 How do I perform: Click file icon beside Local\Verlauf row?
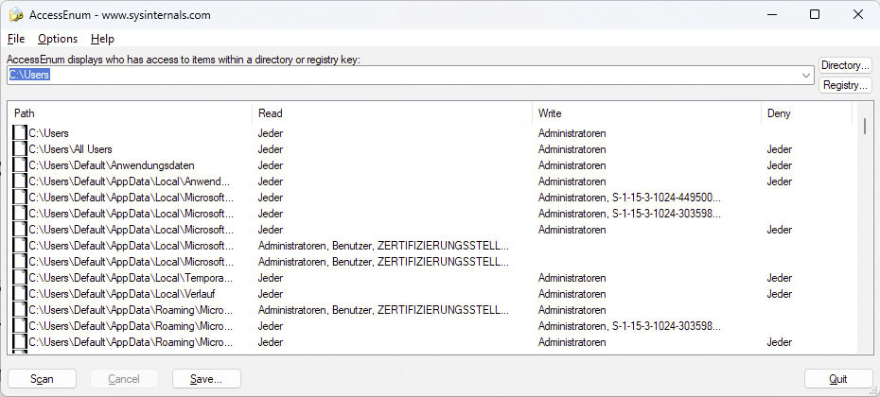[x=20, y=294]
